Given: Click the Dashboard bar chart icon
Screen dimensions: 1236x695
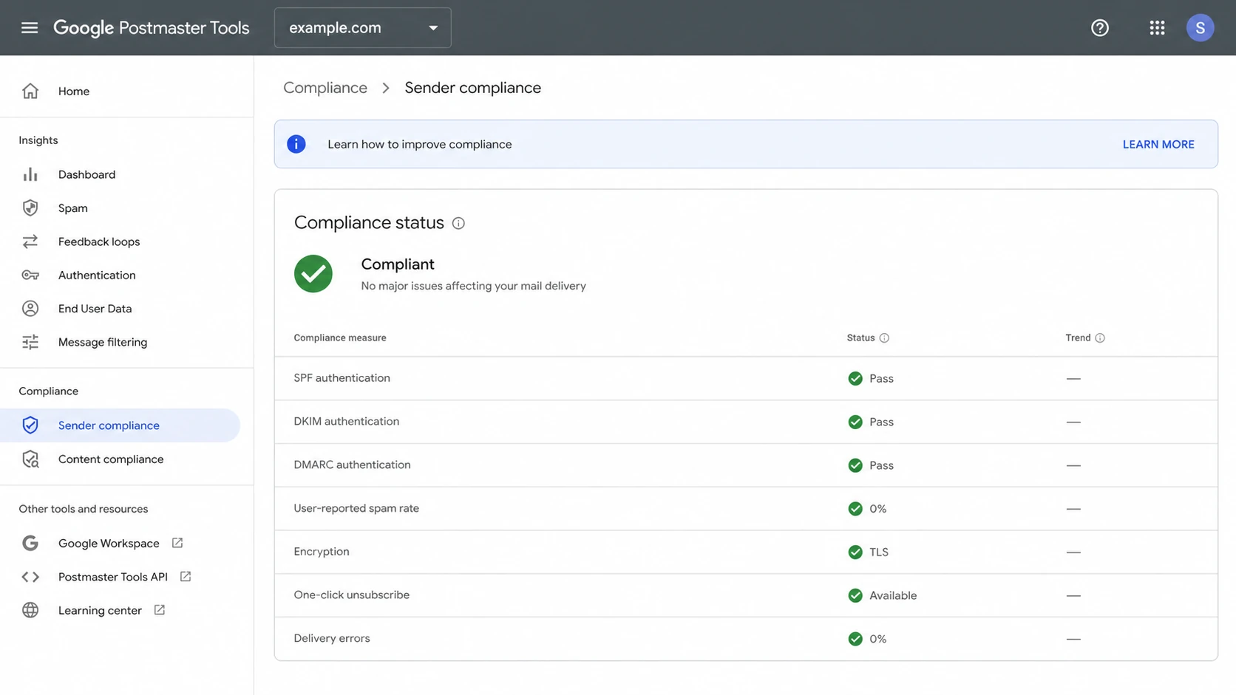Looking at the screenshot, I should point(30,174).
